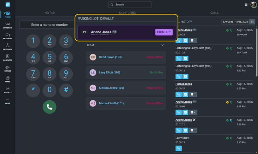This screenshot has width=258, height=154.
Task: Switch to the KEYPAD tab
Action: 49,13
